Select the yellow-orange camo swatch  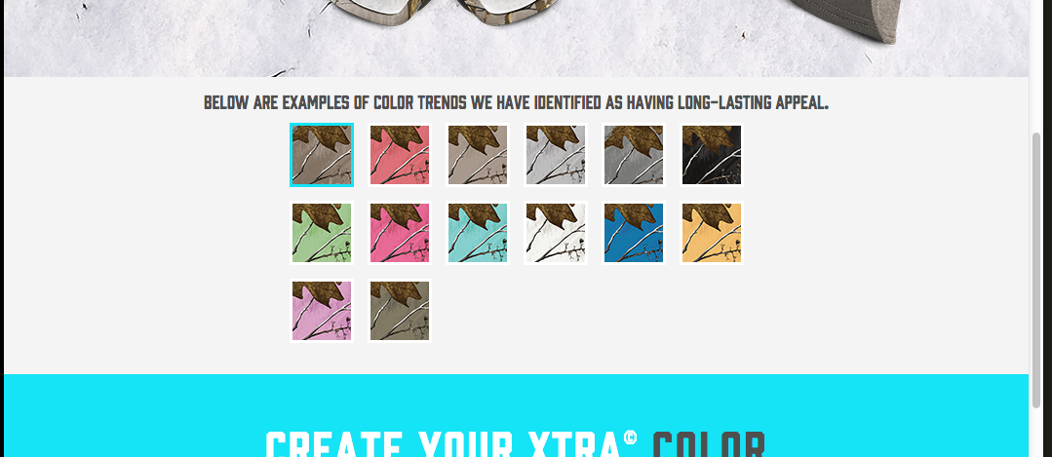[x=712, y=233]
